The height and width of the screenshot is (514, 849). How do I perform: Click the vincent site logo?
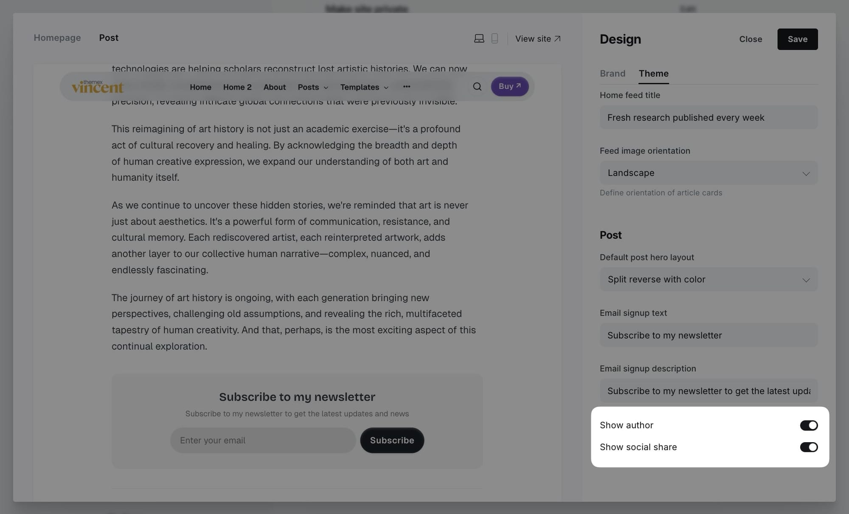tap(97, 86)
